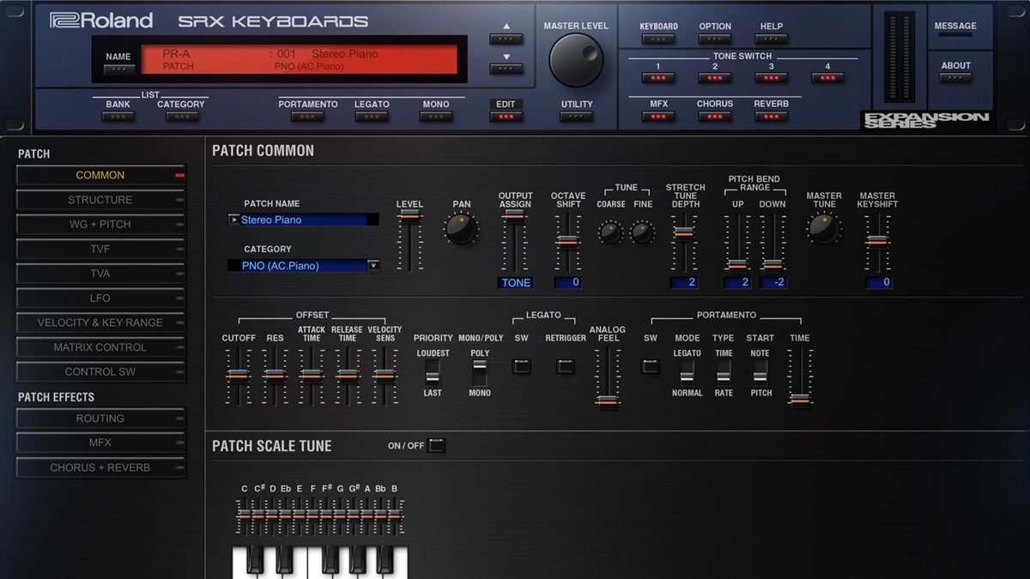This screenshot has height=579, width=1030.
Task: Toggle the MONO/POLY switch
Action: click(480, 371)
